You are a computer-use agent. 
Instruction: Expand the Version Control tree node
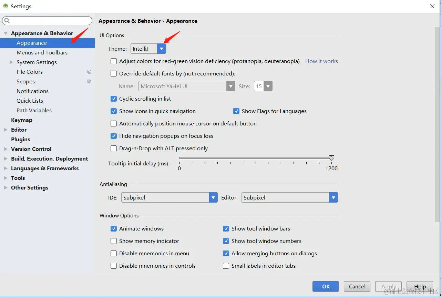pyautogui.click(x=6, y=149)
